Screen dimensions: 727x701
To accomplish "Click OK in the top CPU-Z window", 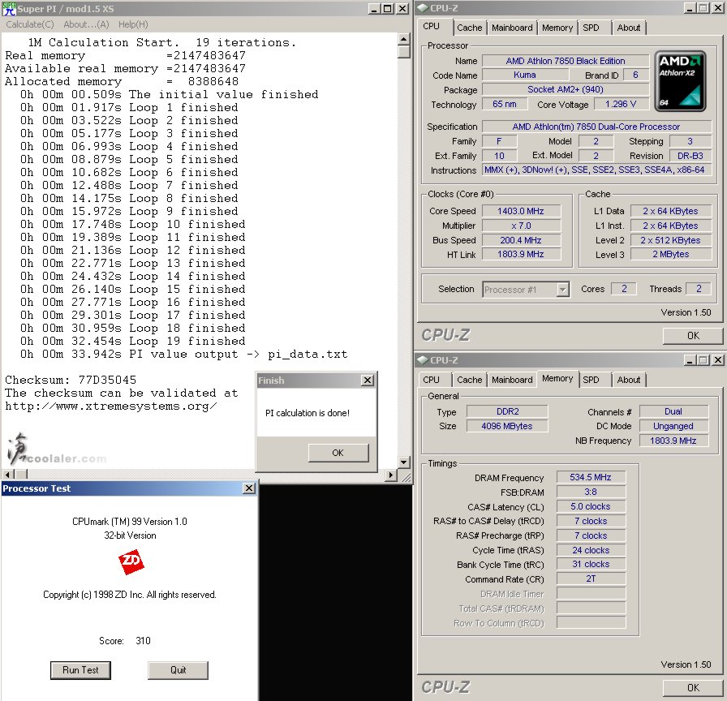I will [x=693, y=336].
